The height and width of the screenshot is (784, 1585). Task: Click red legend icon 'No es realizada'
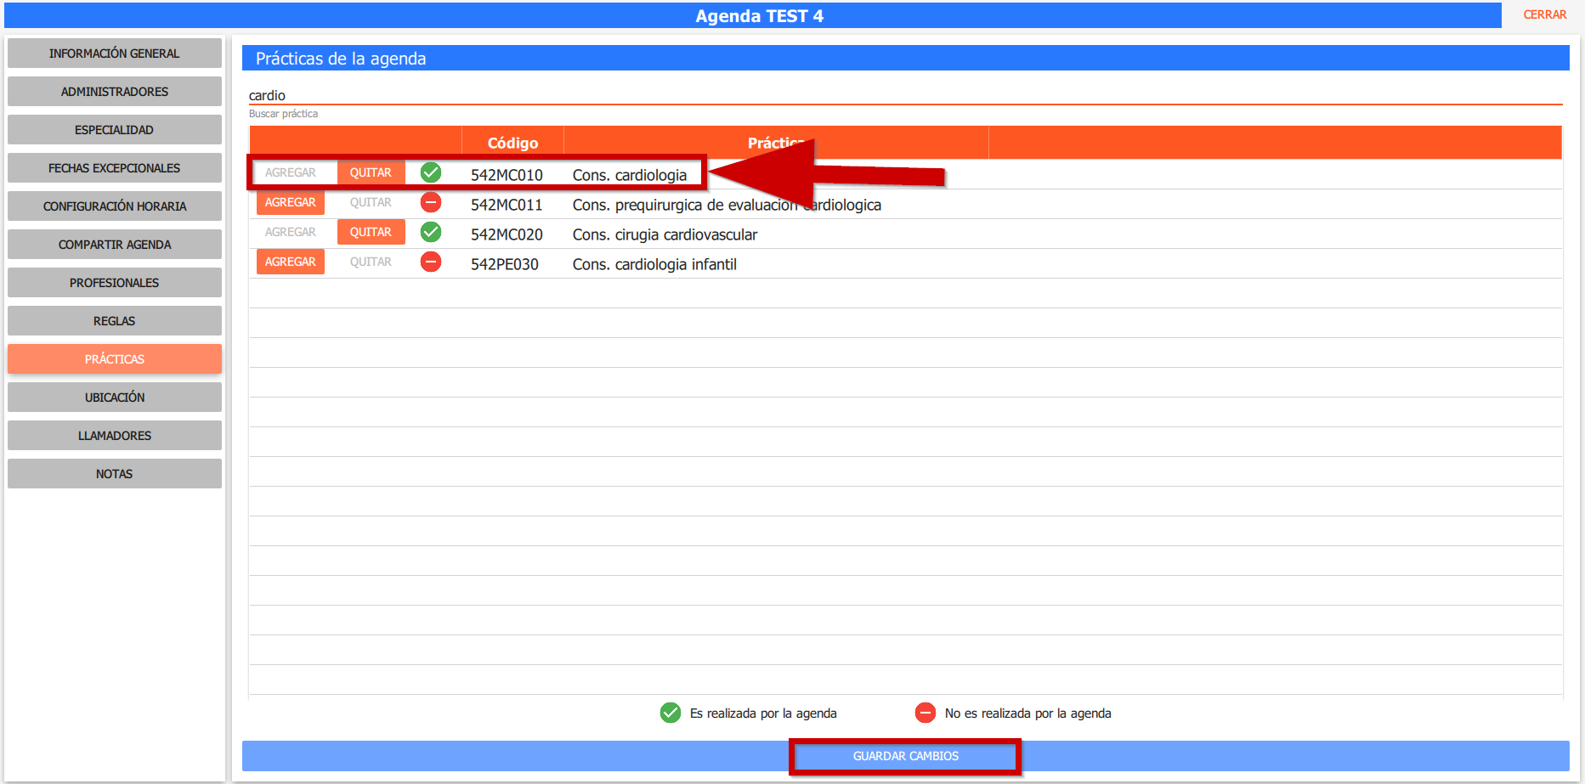[925, 713]
